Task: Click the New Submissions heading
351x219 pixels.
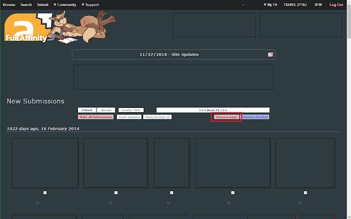Action: [x=35, y=101]
